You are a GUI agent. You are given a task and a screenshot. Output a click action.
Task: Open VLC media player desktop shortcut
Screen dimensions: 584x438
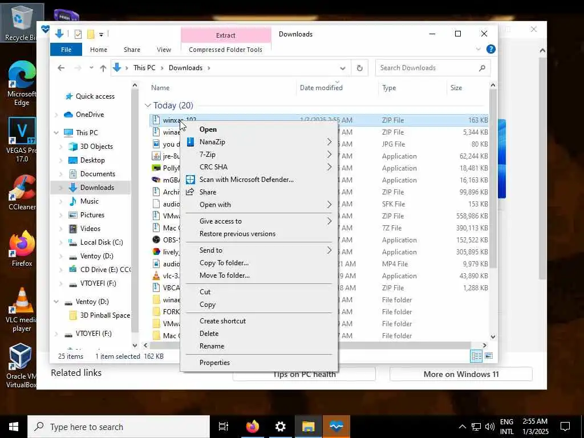(x=22, y=310)
